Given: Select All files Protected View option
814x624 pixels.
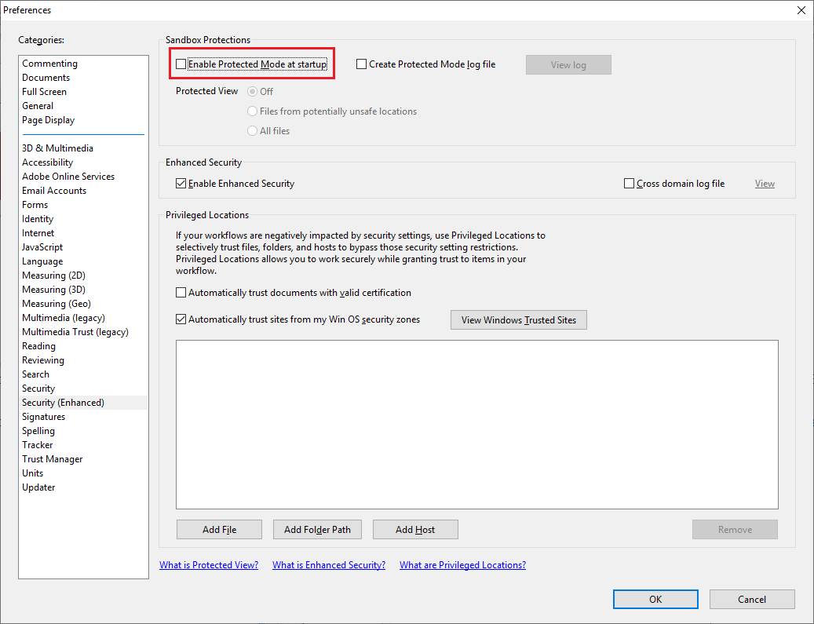Looking at the screenshot, I should [x=252, y=131].
